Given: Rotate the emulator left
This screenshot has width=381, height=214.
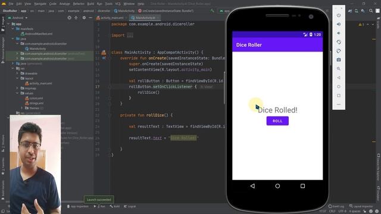Looking at the screenshot, I should click(339, 42).
